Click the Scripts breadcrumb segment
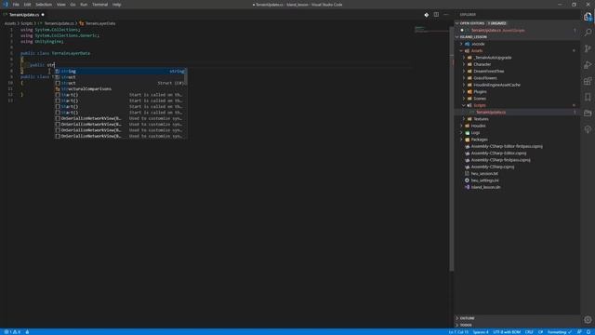The image size is (595, 335). tap(27, 23)
